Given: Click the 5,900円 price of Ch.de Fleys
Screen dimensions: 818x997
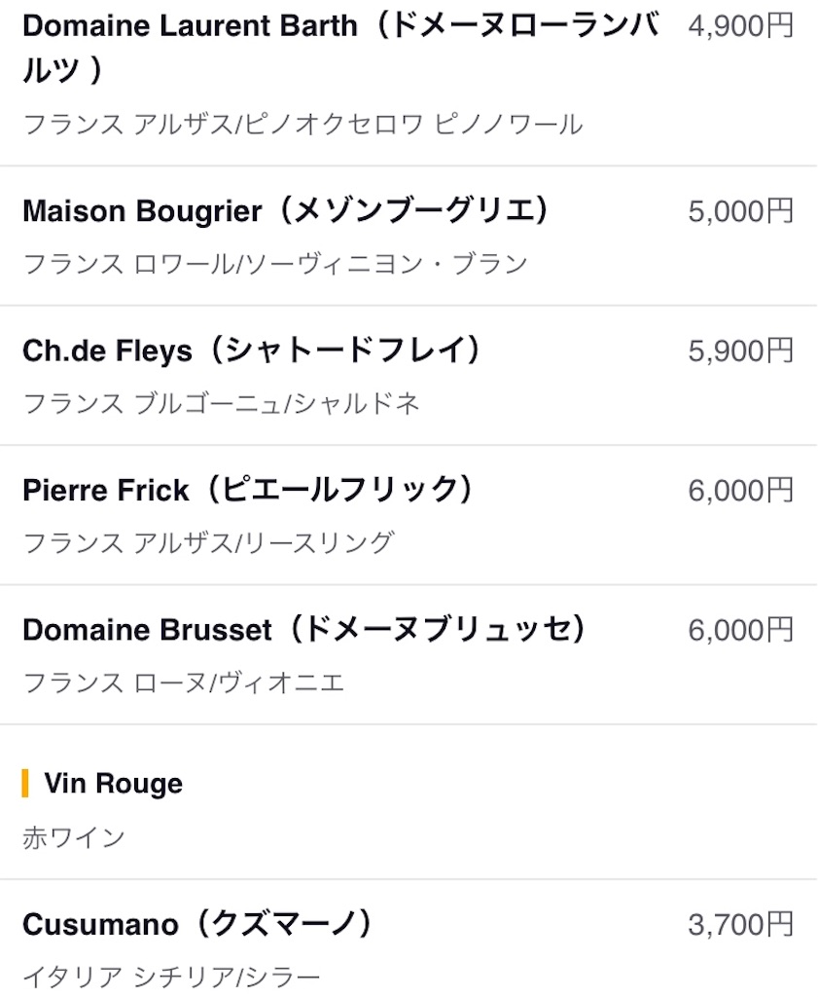Looking at the screenshot, I should [x=740, y=351].
